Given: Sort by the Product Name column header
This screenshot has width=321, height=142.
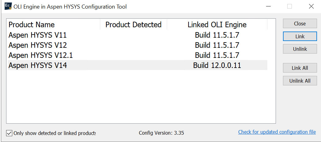Looking at the screenshot, I should click(32, 25).
